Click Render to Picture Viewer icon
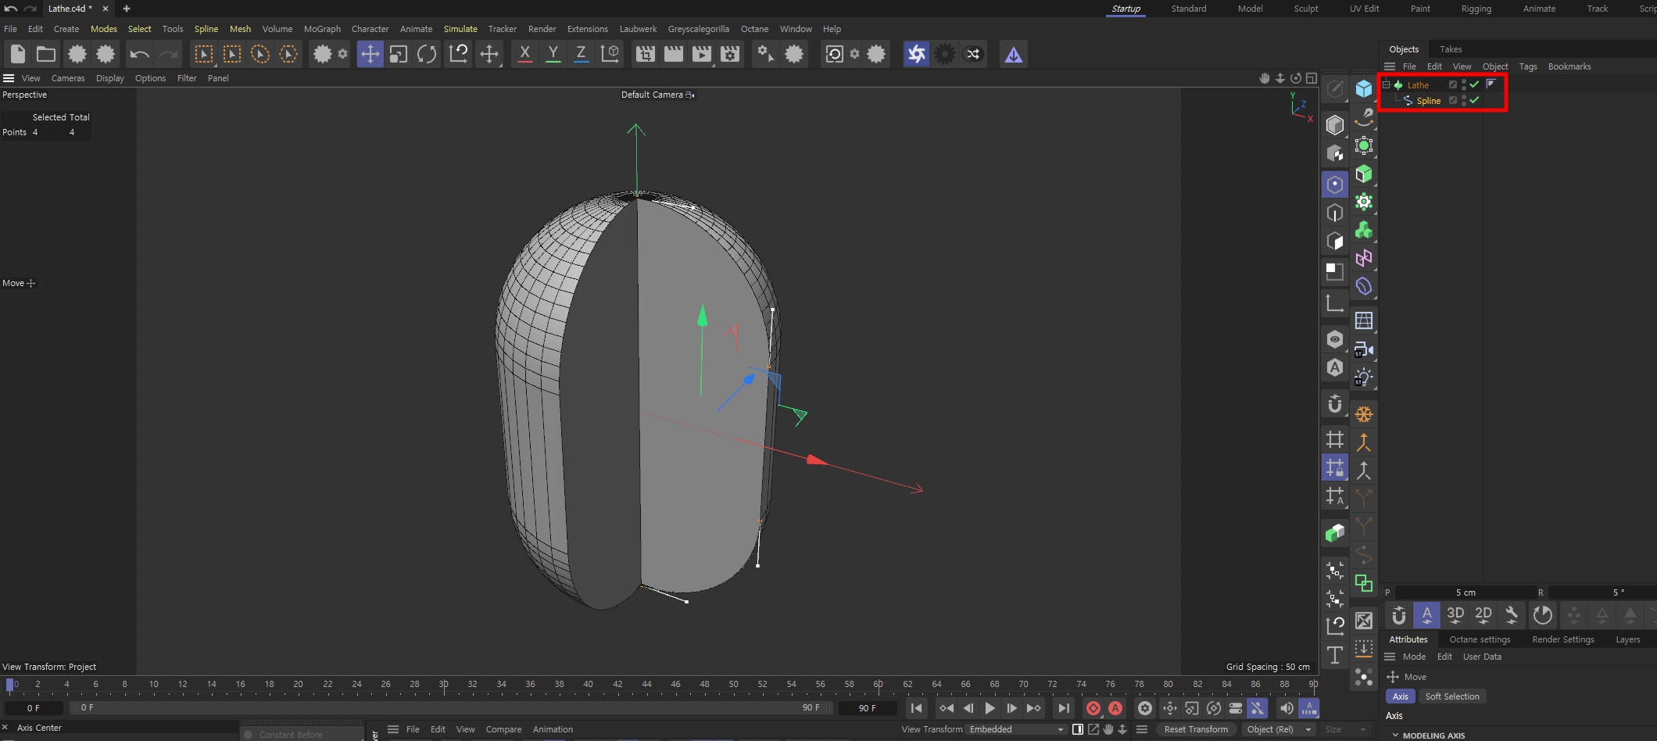Viewport: 1657px width, 741px height. pos(702,54)
